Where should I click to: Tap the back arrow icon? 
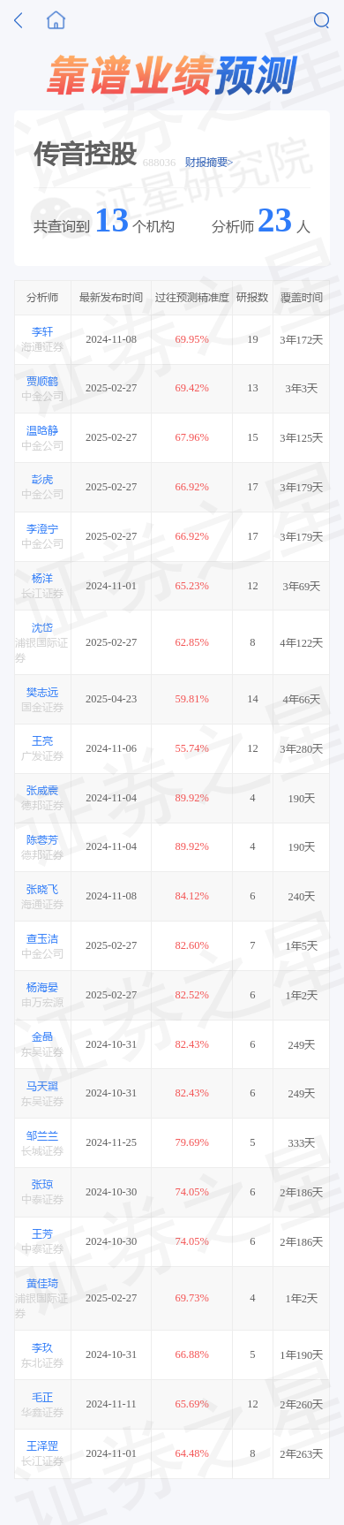point(19,20)
